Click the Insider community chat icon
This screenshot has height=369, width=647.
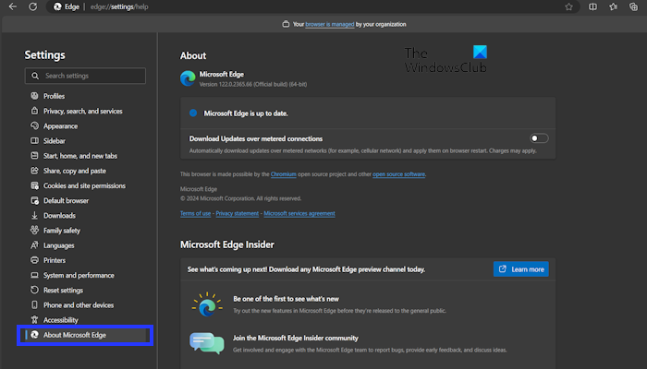[207, 343]
